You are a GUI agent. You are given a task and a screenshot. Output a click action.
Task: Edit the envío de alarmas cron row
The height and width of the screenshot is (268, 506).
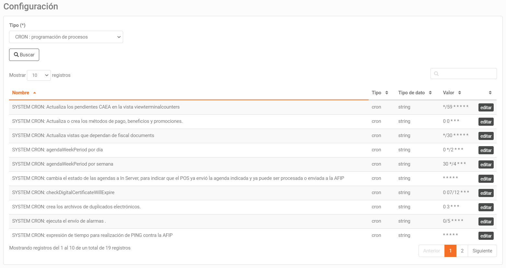click(x=486, y=222)
